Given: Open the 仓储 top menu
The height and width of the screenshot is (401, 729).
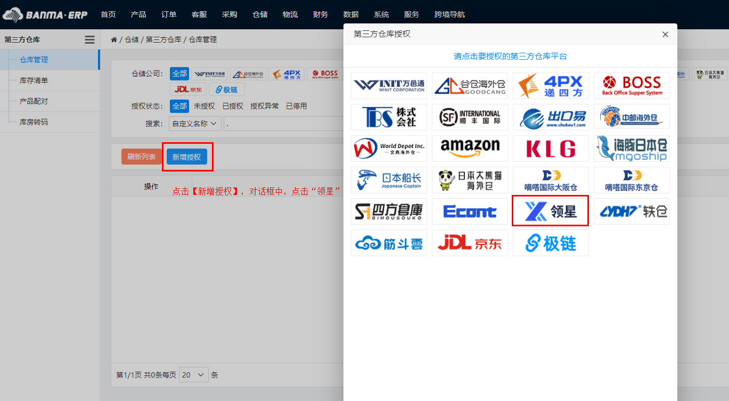Looking at the screenshot, I should pos(260,14).
